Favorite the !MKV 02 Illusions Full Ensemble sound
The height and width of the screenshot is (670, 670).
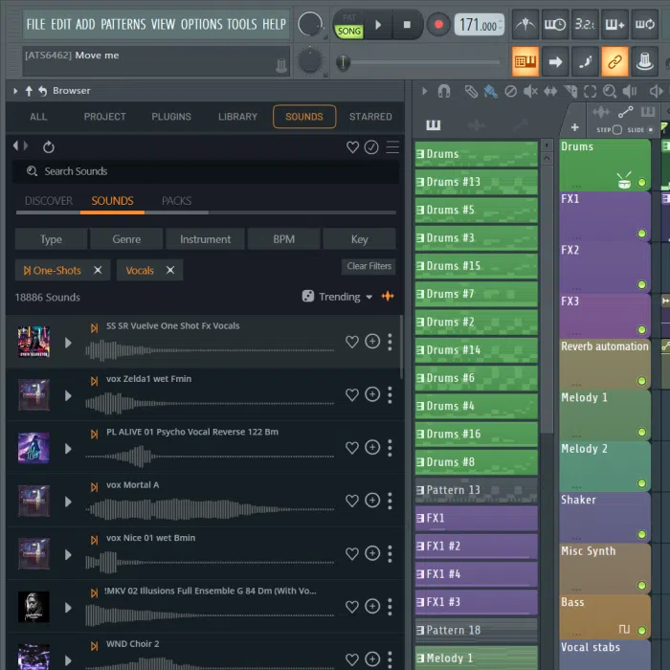coord(351,606)
